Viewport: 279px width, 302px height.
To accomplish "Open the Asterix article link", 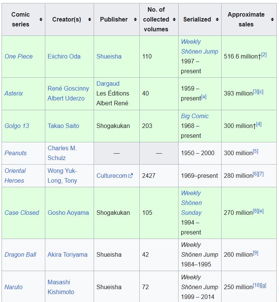I will coord(14,93).
